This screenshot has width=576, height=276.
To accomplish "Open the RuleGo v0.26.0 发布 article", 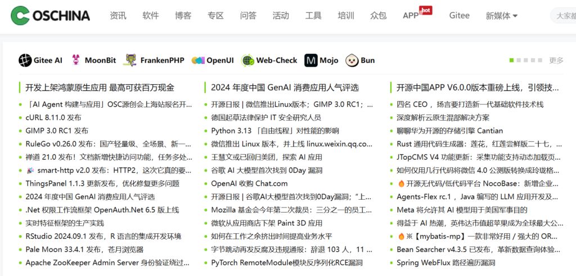I will (x=109, y=144).
